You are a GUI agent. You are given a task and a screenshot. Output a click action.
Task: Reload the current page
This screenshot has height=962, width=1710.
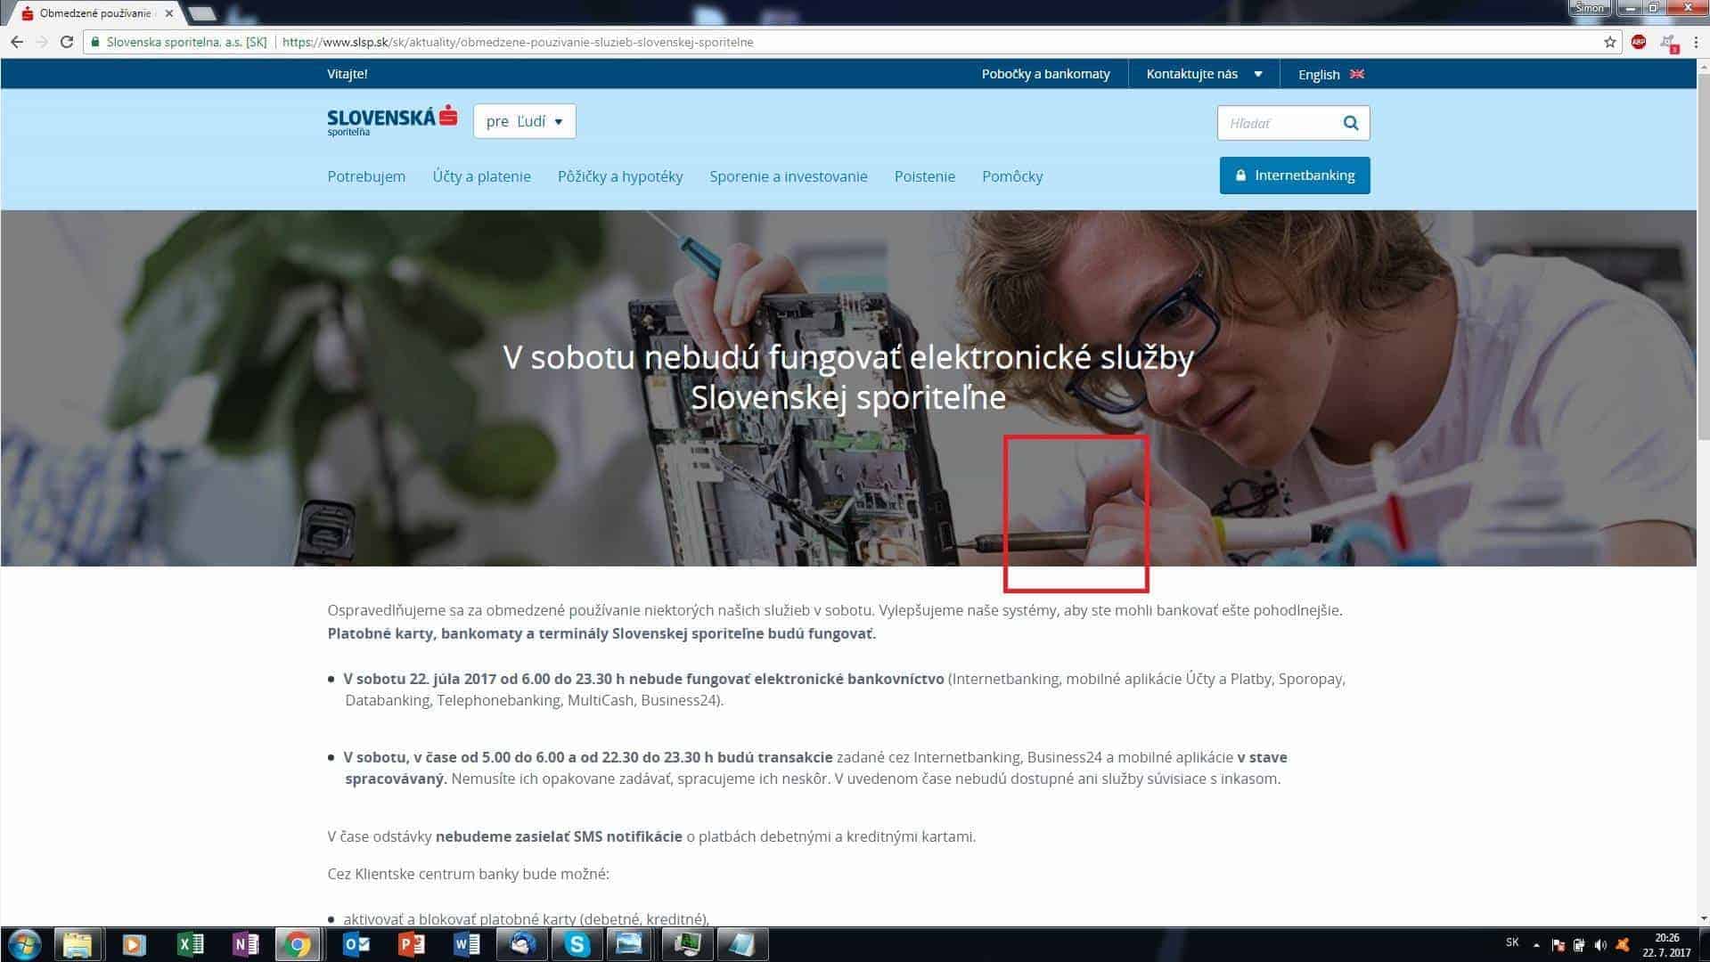point(67,42)
